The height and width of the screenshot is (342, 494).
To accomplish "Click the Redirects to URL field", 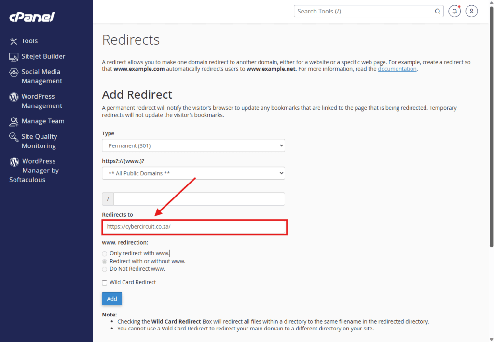I will coord(195,227).
